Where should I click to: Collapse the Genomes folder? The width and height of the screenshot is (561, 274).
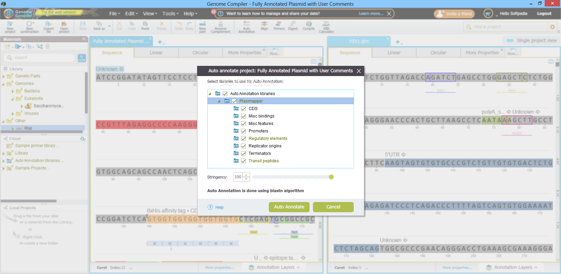click(x=3, y=84)
